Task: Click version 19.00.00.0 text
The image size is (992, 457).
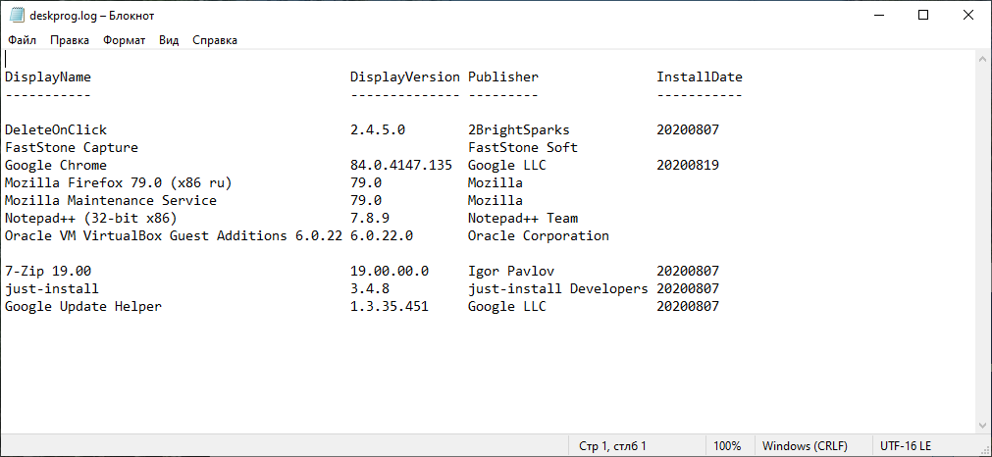Action: click(x=390, y=272)
